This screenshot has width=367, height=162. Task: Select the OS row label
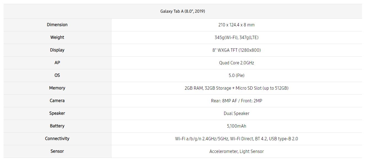tap(57, 75)
